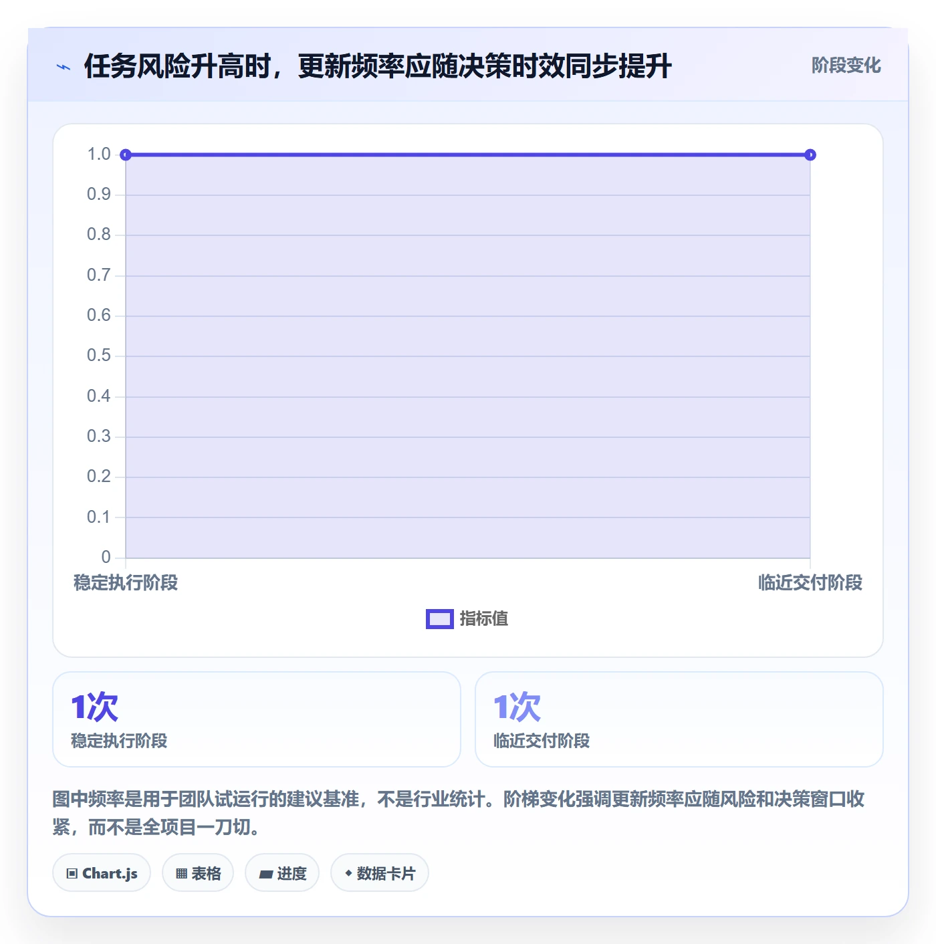The height and width of the screenshot is (944, 936).
Task: Click the 稳定执行阶段 x-axis label
Action: [126, 583]
